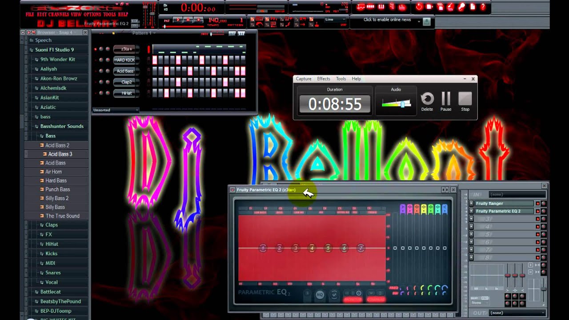
Task: Select HARD KICK channel button
Action: click(x=124, y=60)
